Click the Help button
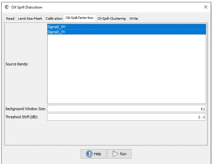This screenshot has height=165, width=212. click(93, 154)
